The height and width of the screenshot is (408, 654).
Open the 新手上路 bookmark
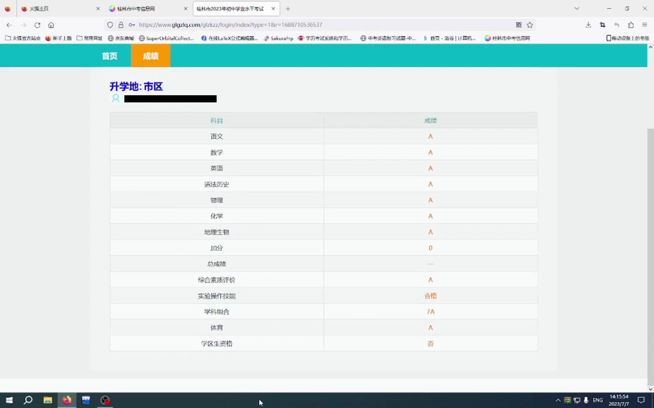tap(58, 38)
